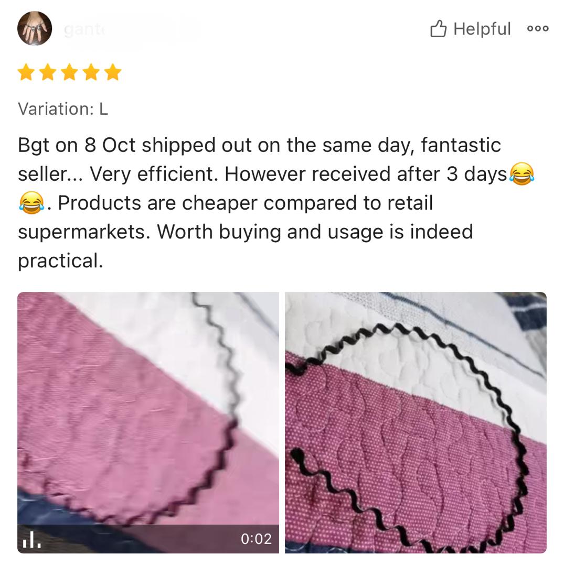Click the 'Variation: L' label
Image resolution: width=564 pixels, height=566 pixels.
tap(63, 108)
